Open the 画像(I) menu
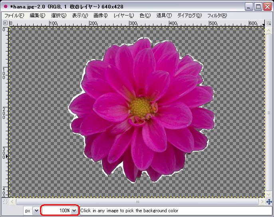 101,16
